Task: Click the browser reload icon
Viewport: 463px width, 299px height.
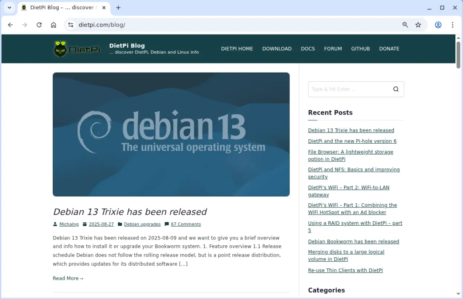Action: point(39,25)
